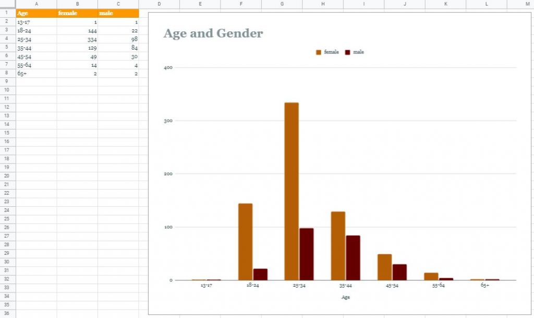The image size is (534, 318).
Task: Select row 12 header
Action: point(8,108)
